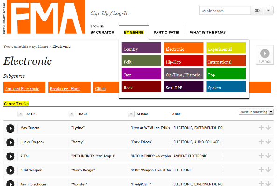The width and height of the screenshot is (278, 186).
Task: Click the Play Page button
Action: (x=265, y=55)
